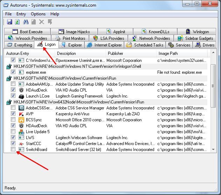
Task: Click the HDAudDeck icon under Wow6432Node Run
Action: (21, 126)
